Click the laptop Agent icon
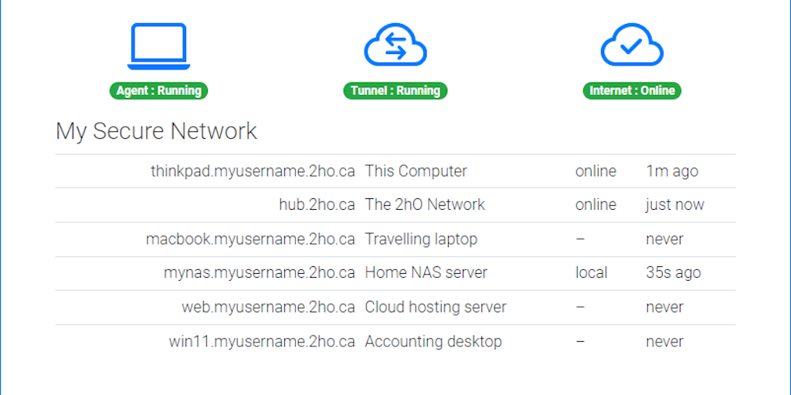The image size is (791, 395). tap(158, 46)
